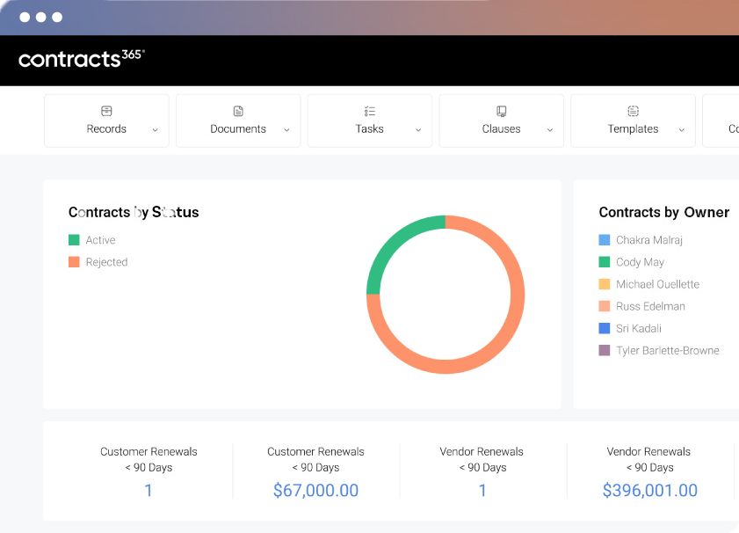Expand the Records dropdown chevron
Viewport: 739px width, 533px height.
pyautogui.click(x=156, y=130)
